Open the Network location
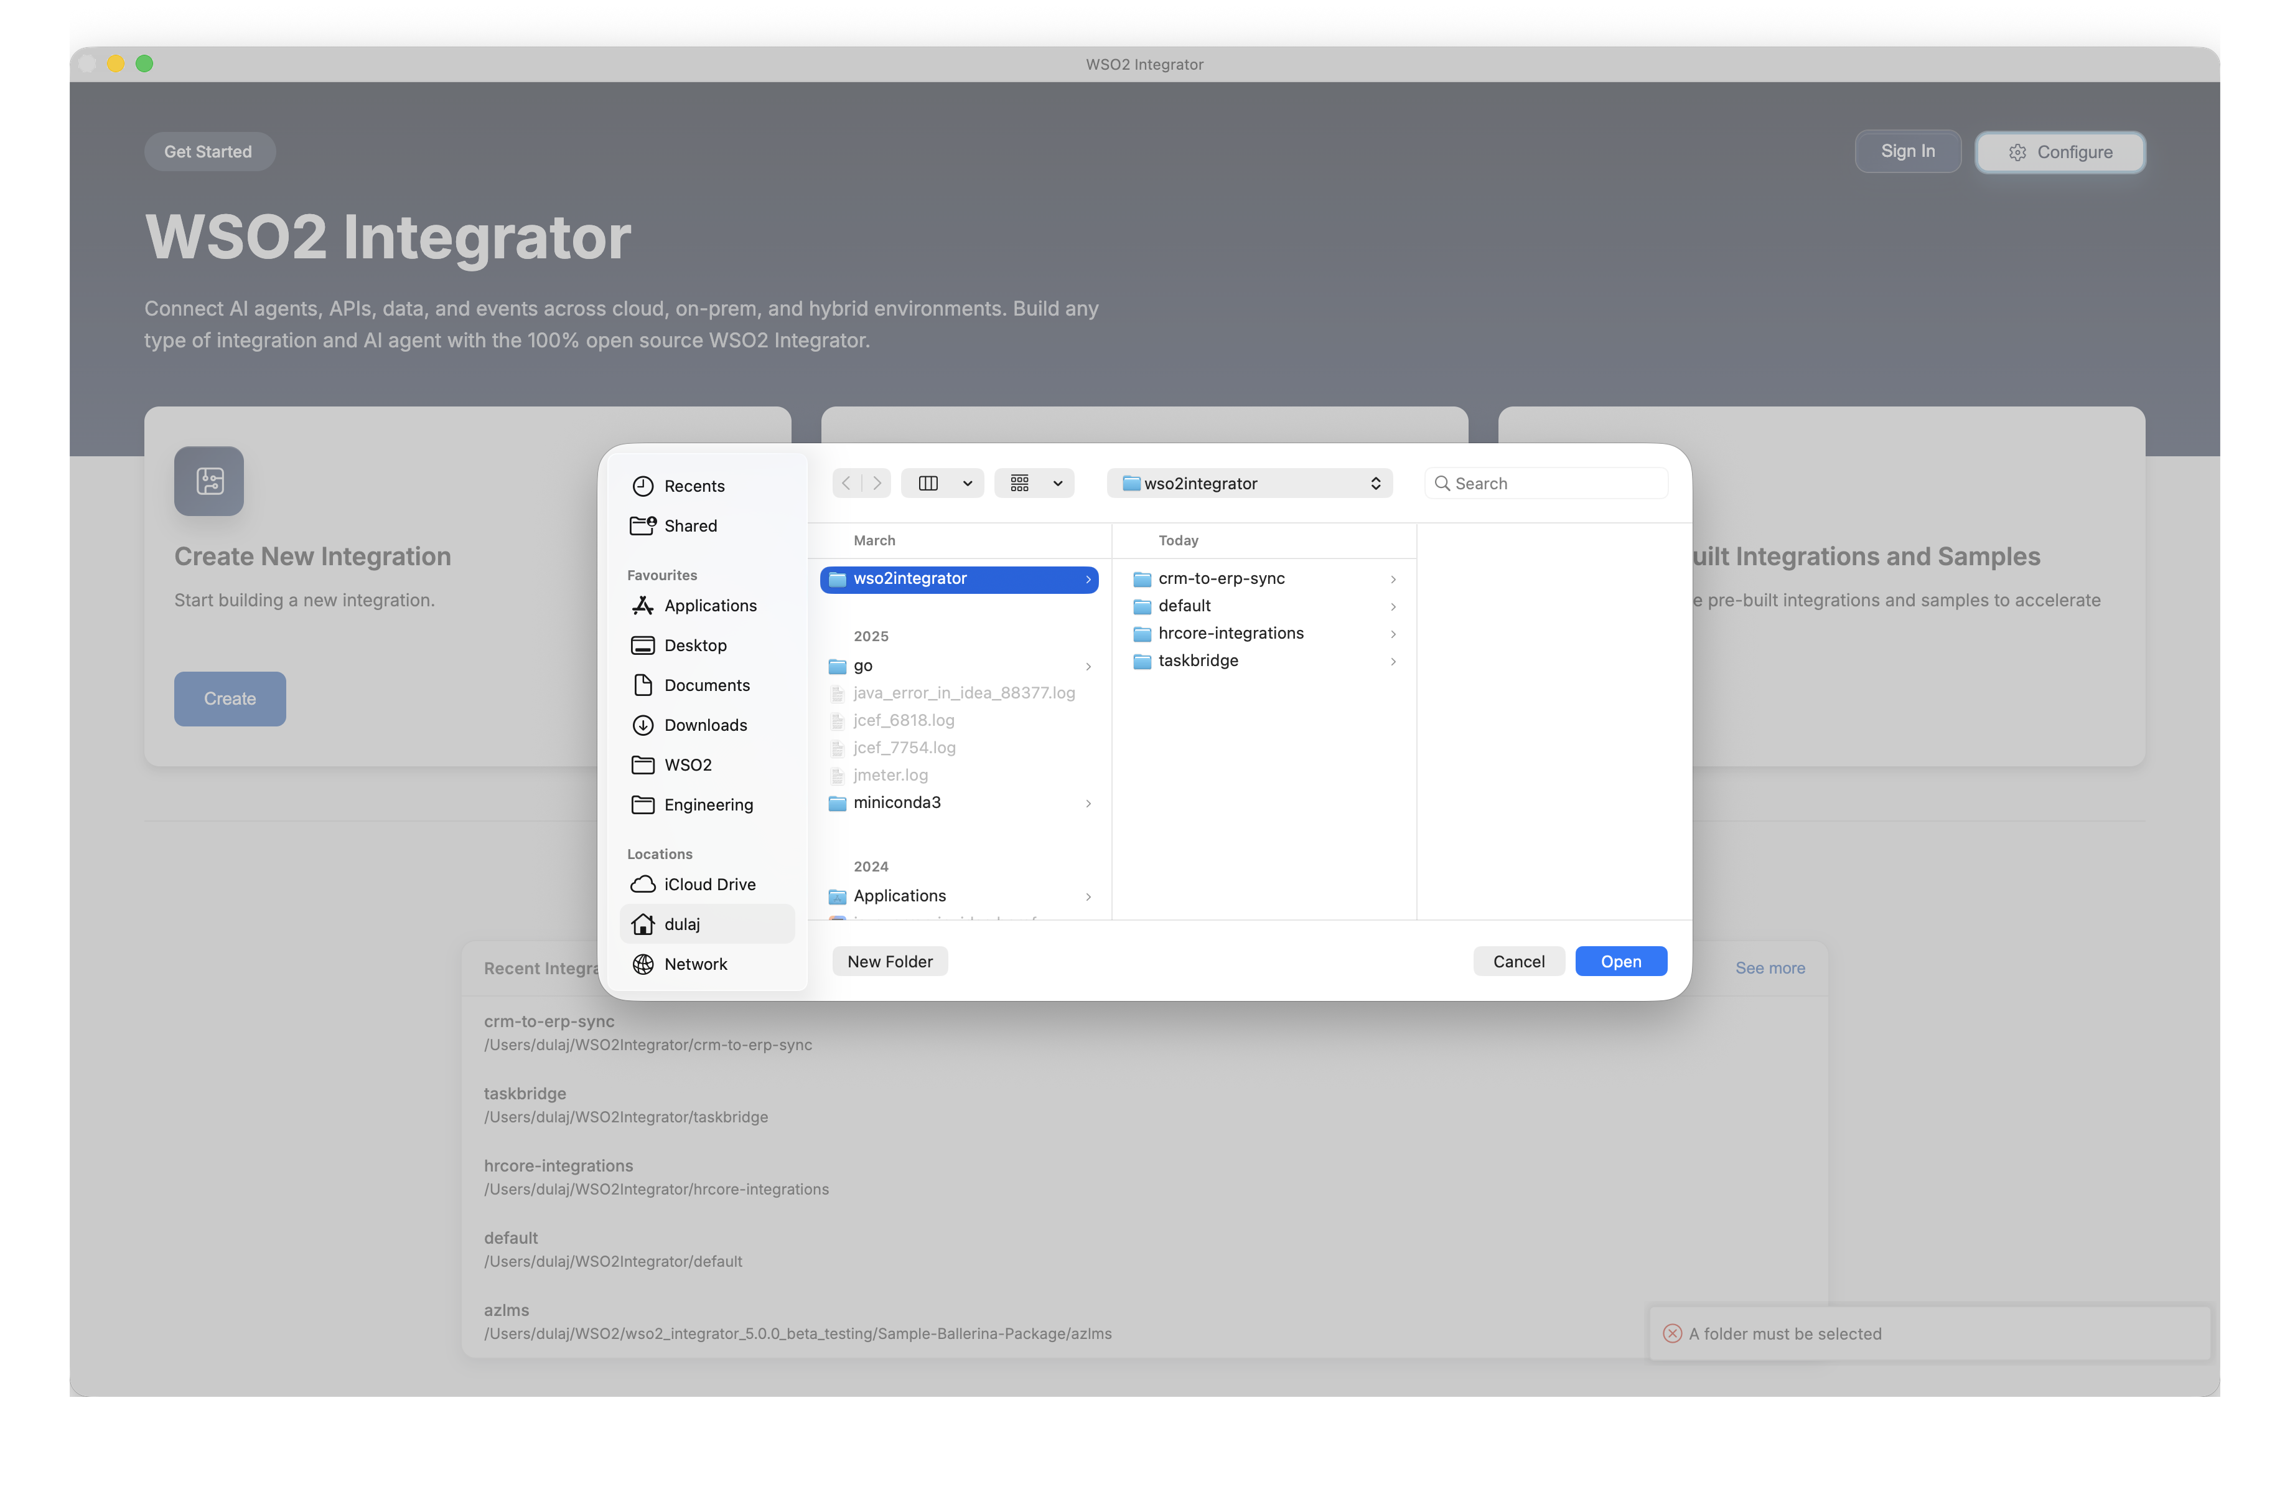The height and width of the screenshot is (1489, 2290). click(x=707, y=964)
